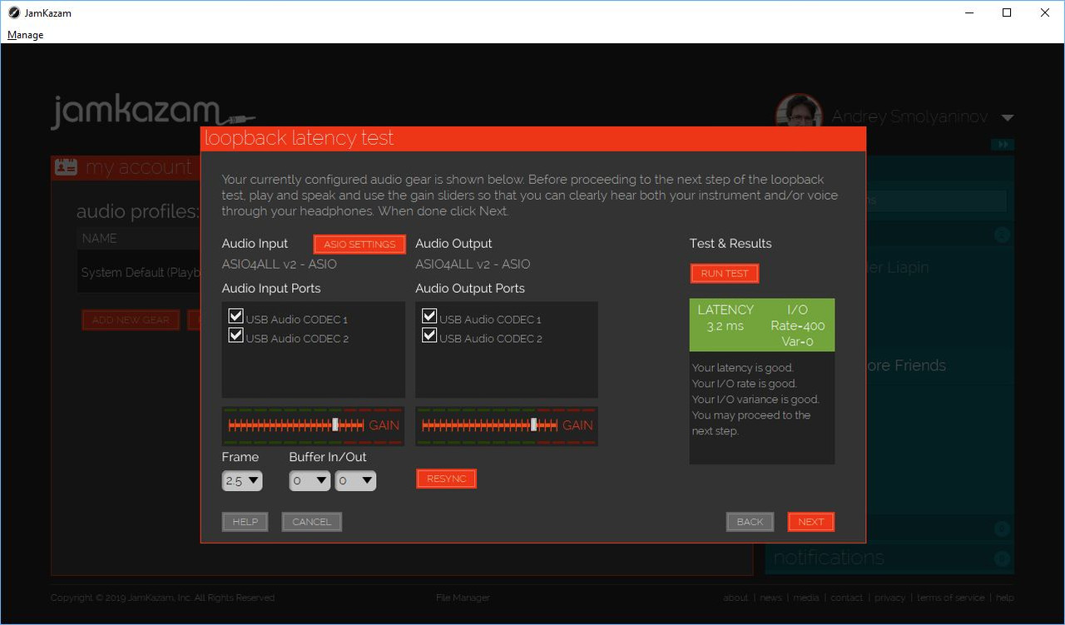Open the privacy footer link
The width and height of the screenshot is (1065, 625).
pos(889,598)
